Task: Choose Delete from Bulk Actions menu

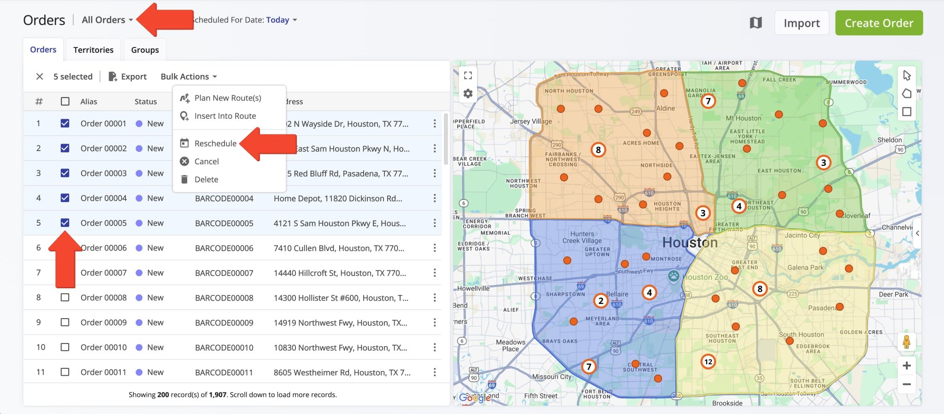Action: coord(229,179)
